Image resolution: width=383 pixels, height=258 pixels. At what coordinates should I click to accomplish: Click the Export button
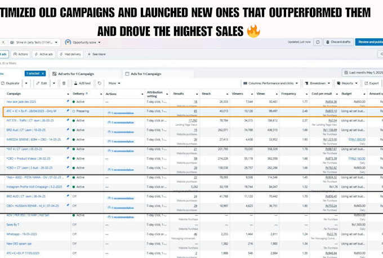point(372,83)
